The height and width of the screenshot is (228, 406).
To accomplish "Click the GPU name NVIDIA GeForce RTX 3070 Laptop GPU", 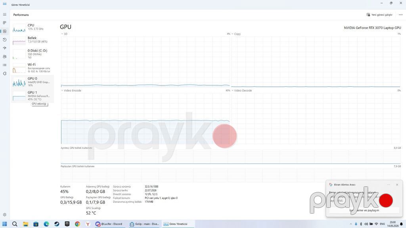I will coord(372,28).
